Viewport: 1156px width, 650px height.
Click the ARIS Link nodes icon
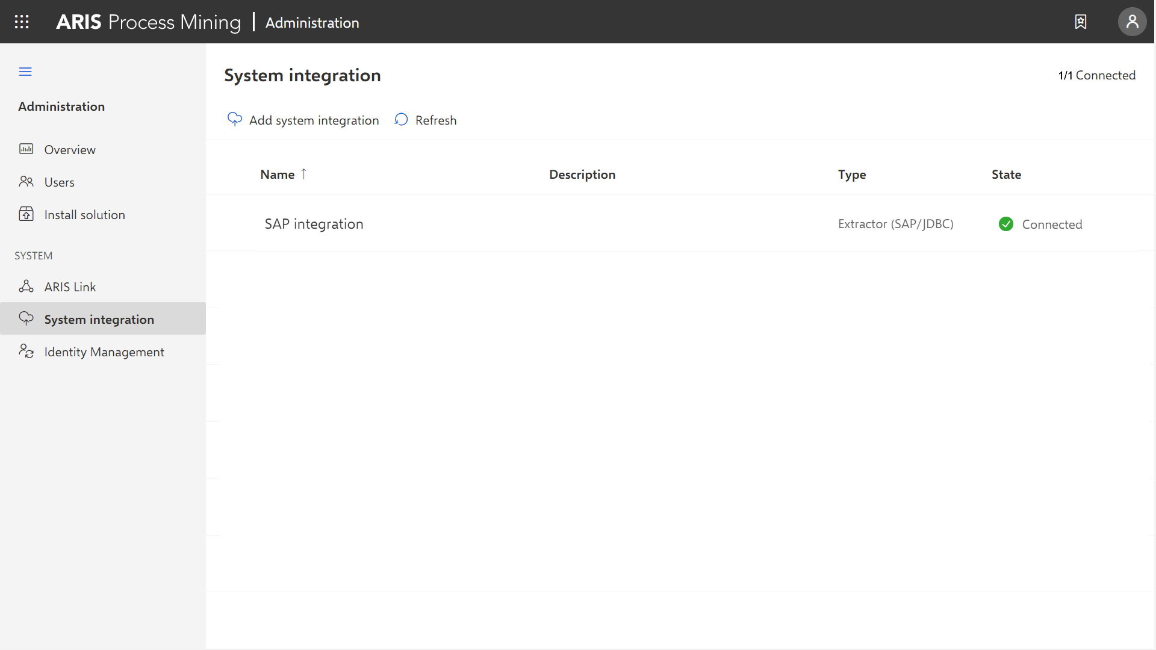pyautogui.click(x=26, y=286)
